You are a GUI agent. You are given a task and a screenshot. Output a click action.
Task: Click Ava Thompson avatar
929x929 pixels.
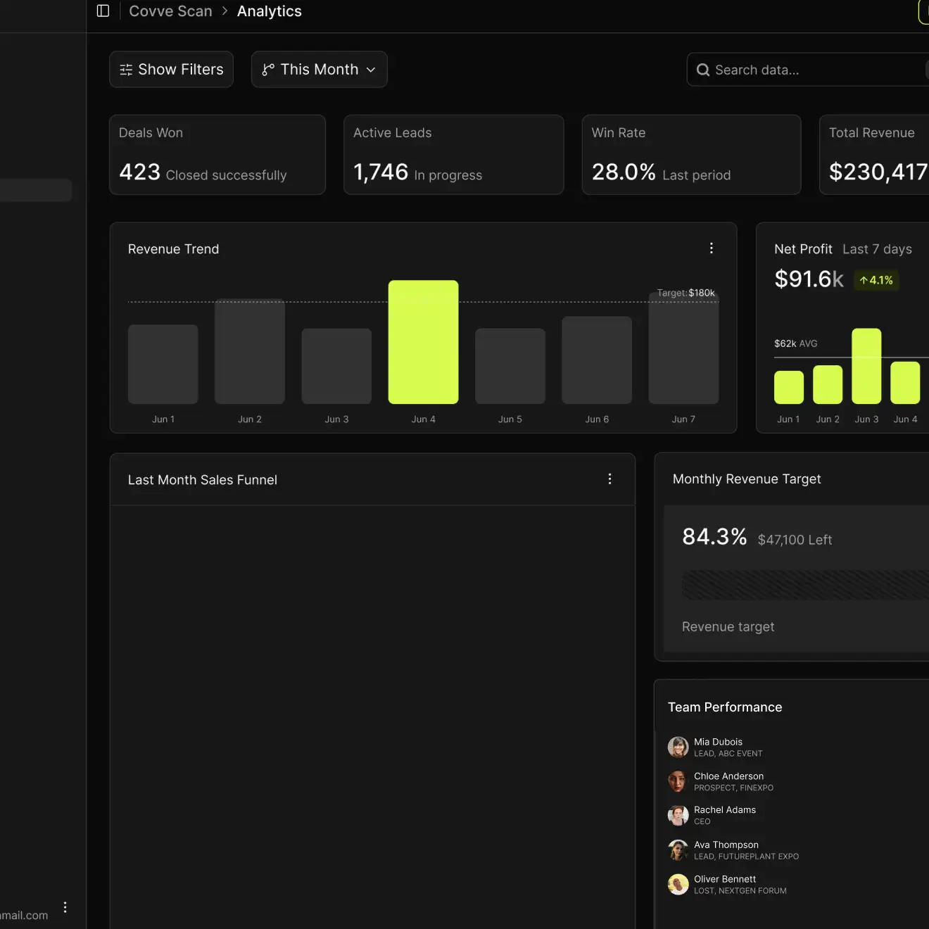678,850
